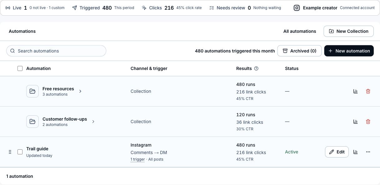Open the Archived (0) list
This screenshot has height=185, width=380.
pos(299,51)
